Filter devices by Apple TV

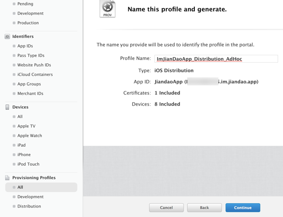26,126
